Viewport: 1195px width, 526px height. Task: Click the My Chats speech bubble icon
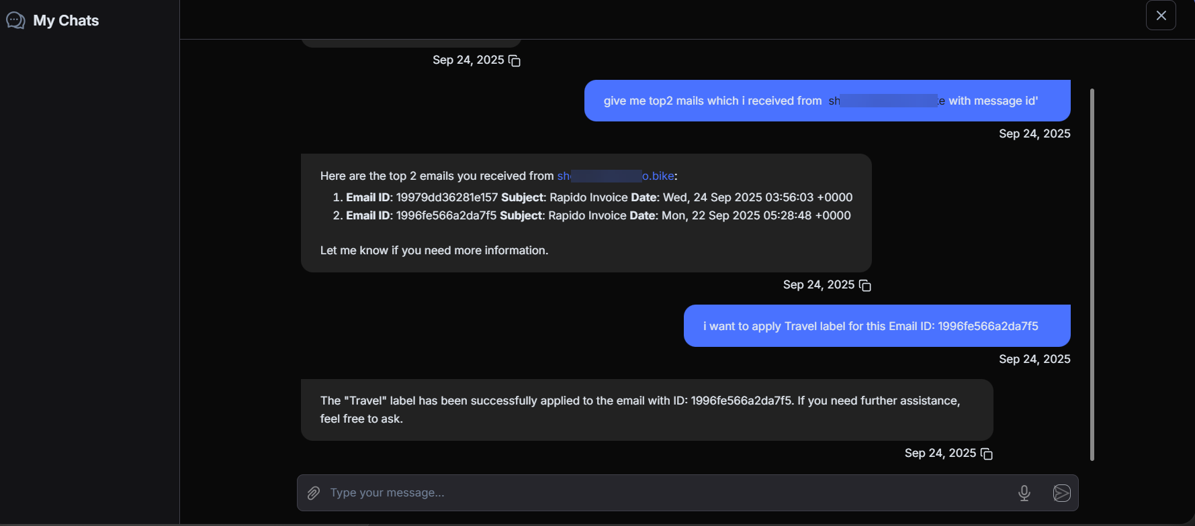(x=15, y=21)
